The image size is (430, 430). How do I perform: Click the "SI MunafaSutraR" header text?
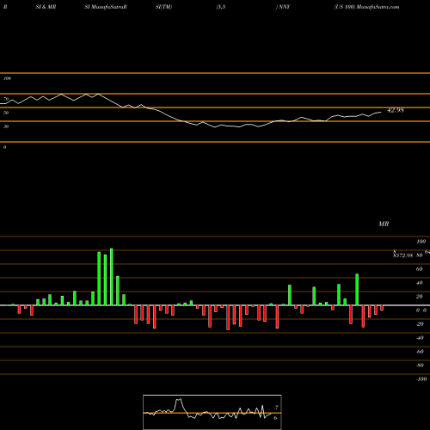pos(106,7)
